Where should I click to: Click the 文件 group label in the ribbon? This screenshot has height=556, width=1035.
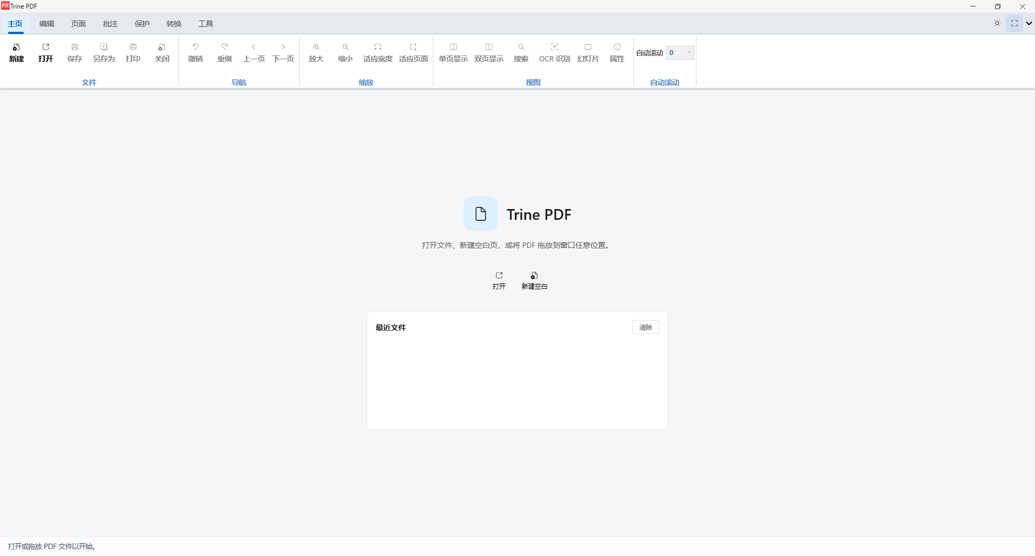(89, 82)
